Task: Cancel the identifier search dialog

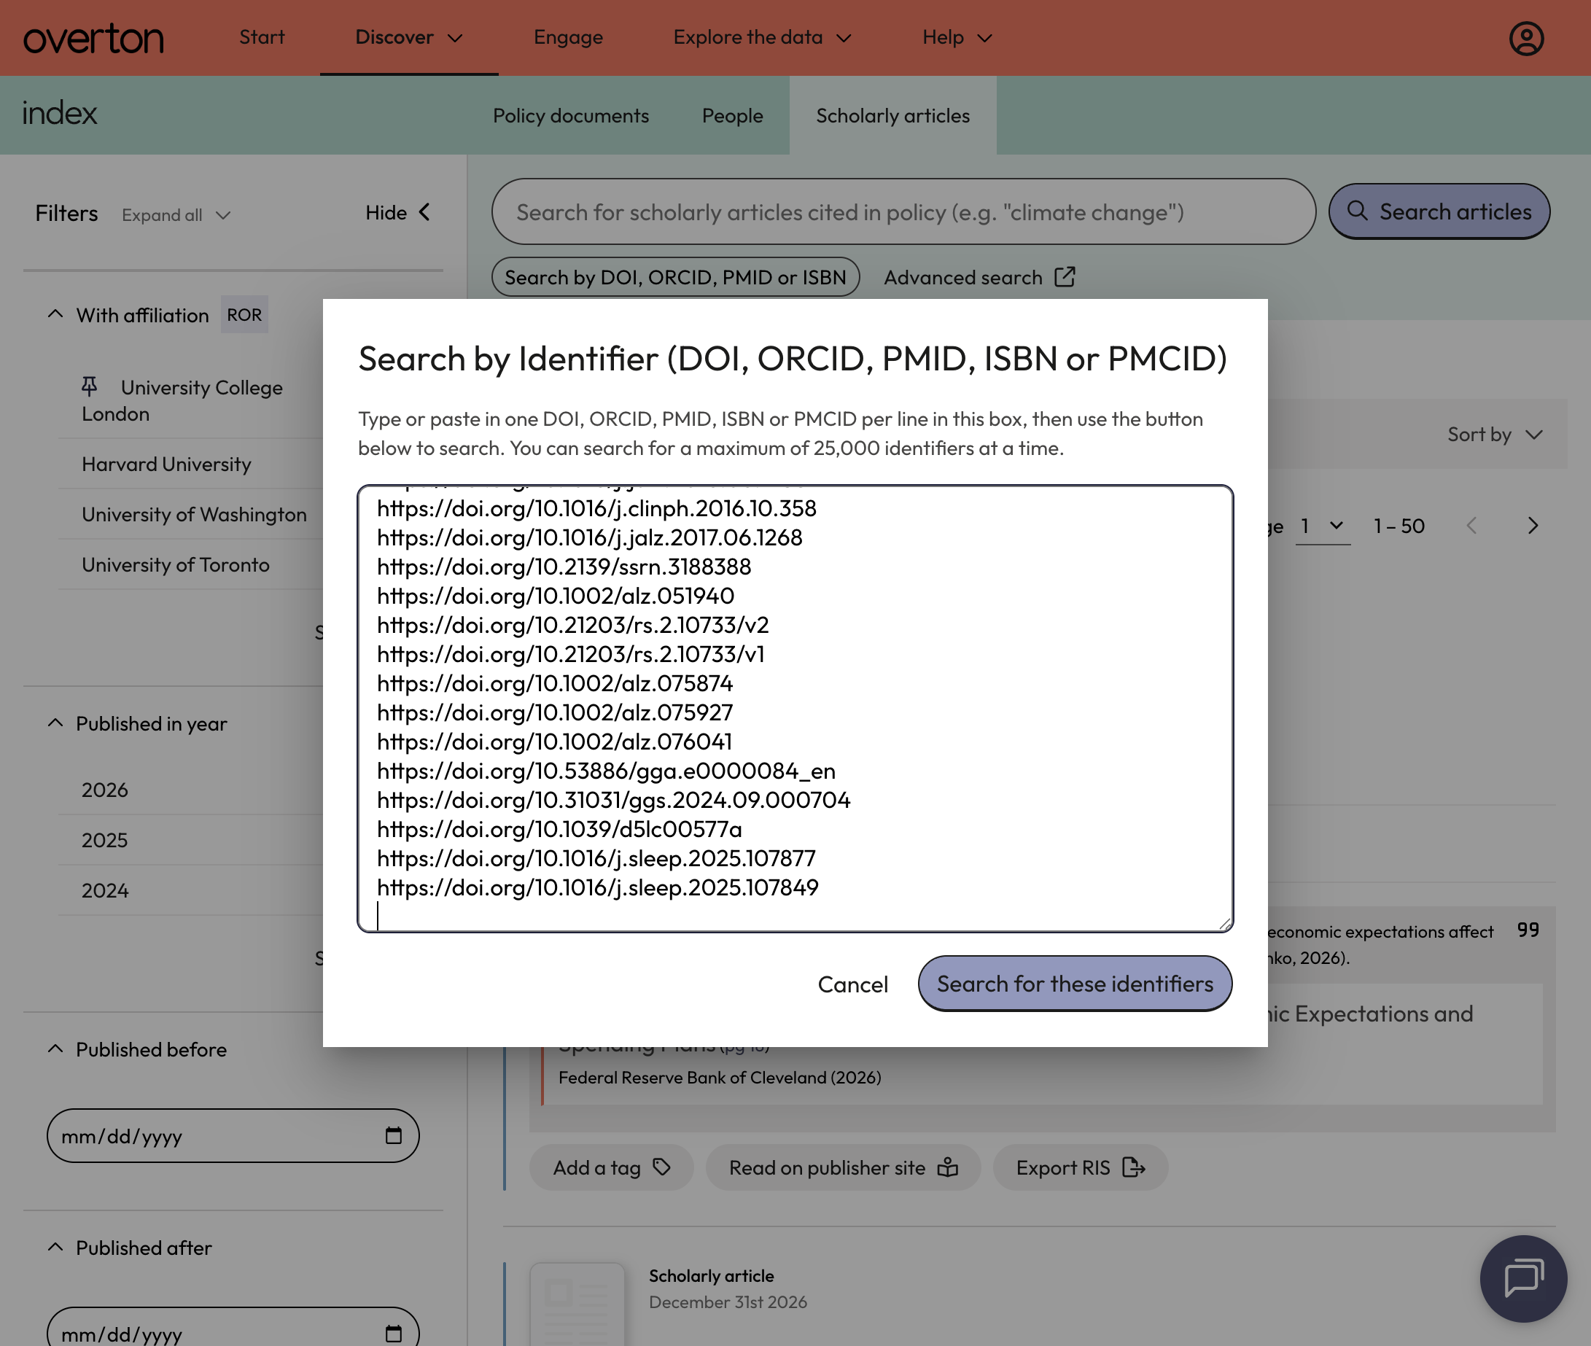Action: (x=852, y=984)
